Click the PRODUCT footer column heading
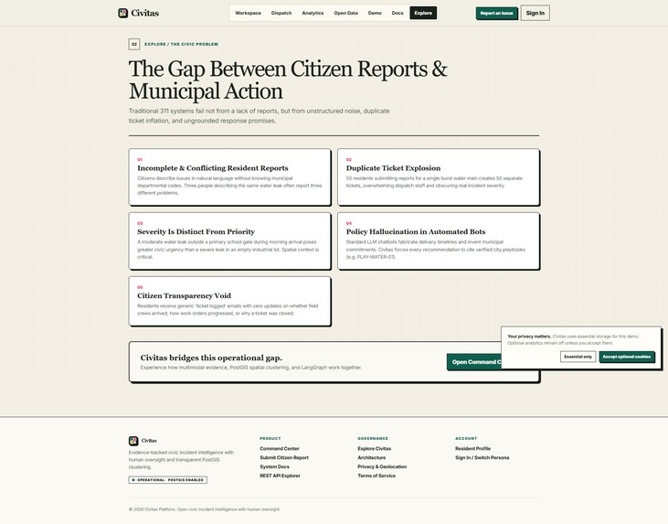This screenshot has height=524, width=668. (270, 438)
